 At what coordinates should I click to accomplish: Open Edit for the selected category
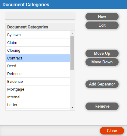(102, 25)
